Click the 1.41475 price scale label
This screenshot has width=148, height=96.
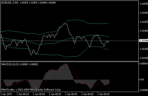click(x=144, y=22)
